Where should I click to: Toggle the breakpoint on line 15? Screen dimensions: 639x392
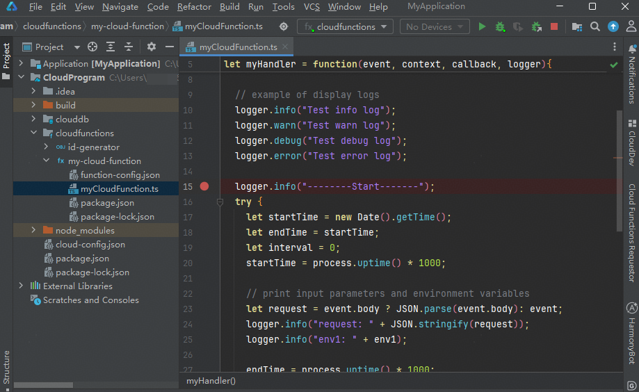click(204, 186)
